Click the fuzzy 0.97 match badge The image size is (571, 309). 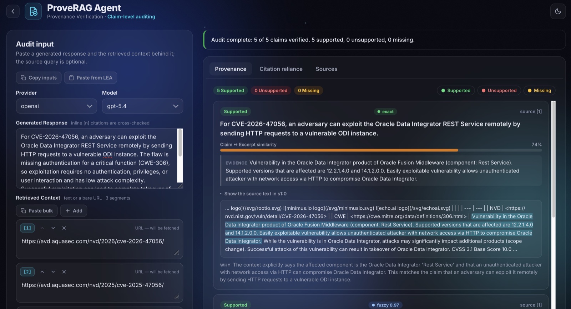pyautogui.click(x=385, y=305)
